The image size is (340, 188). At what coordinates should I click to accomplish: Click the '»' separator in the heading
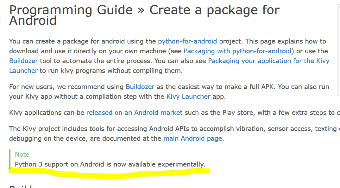point(141,10)
